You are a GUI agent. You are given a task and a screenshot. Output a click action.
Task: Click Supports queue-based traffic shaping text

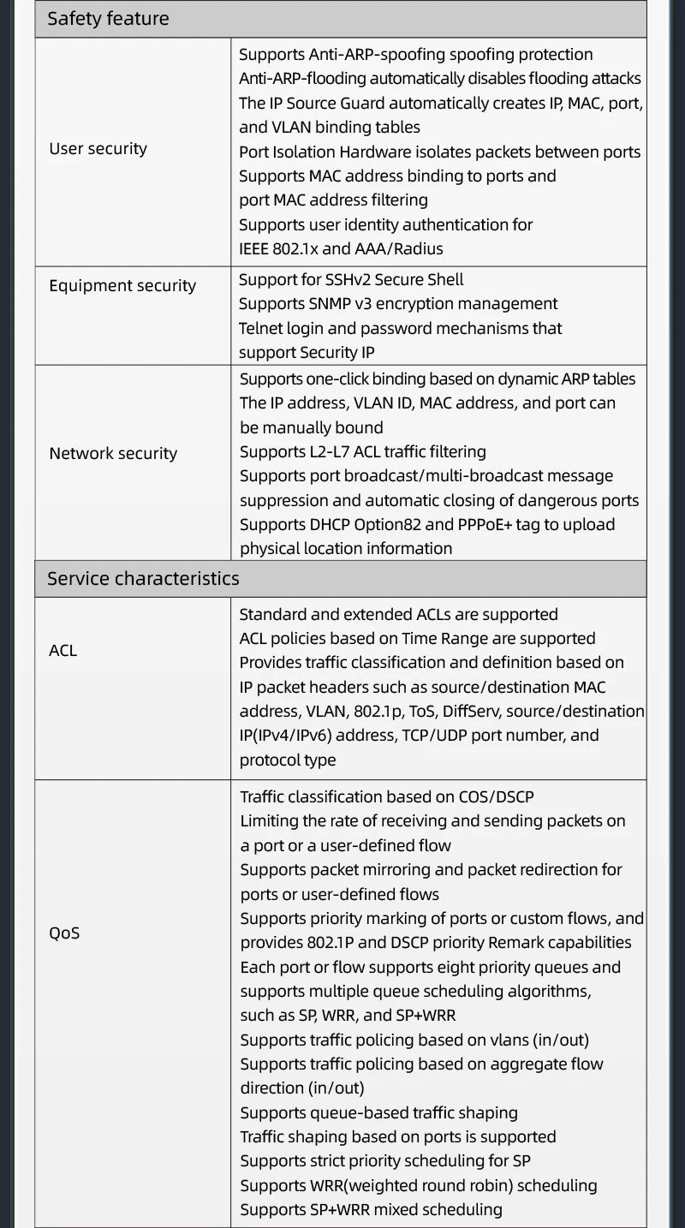(x=378, y=1113)
